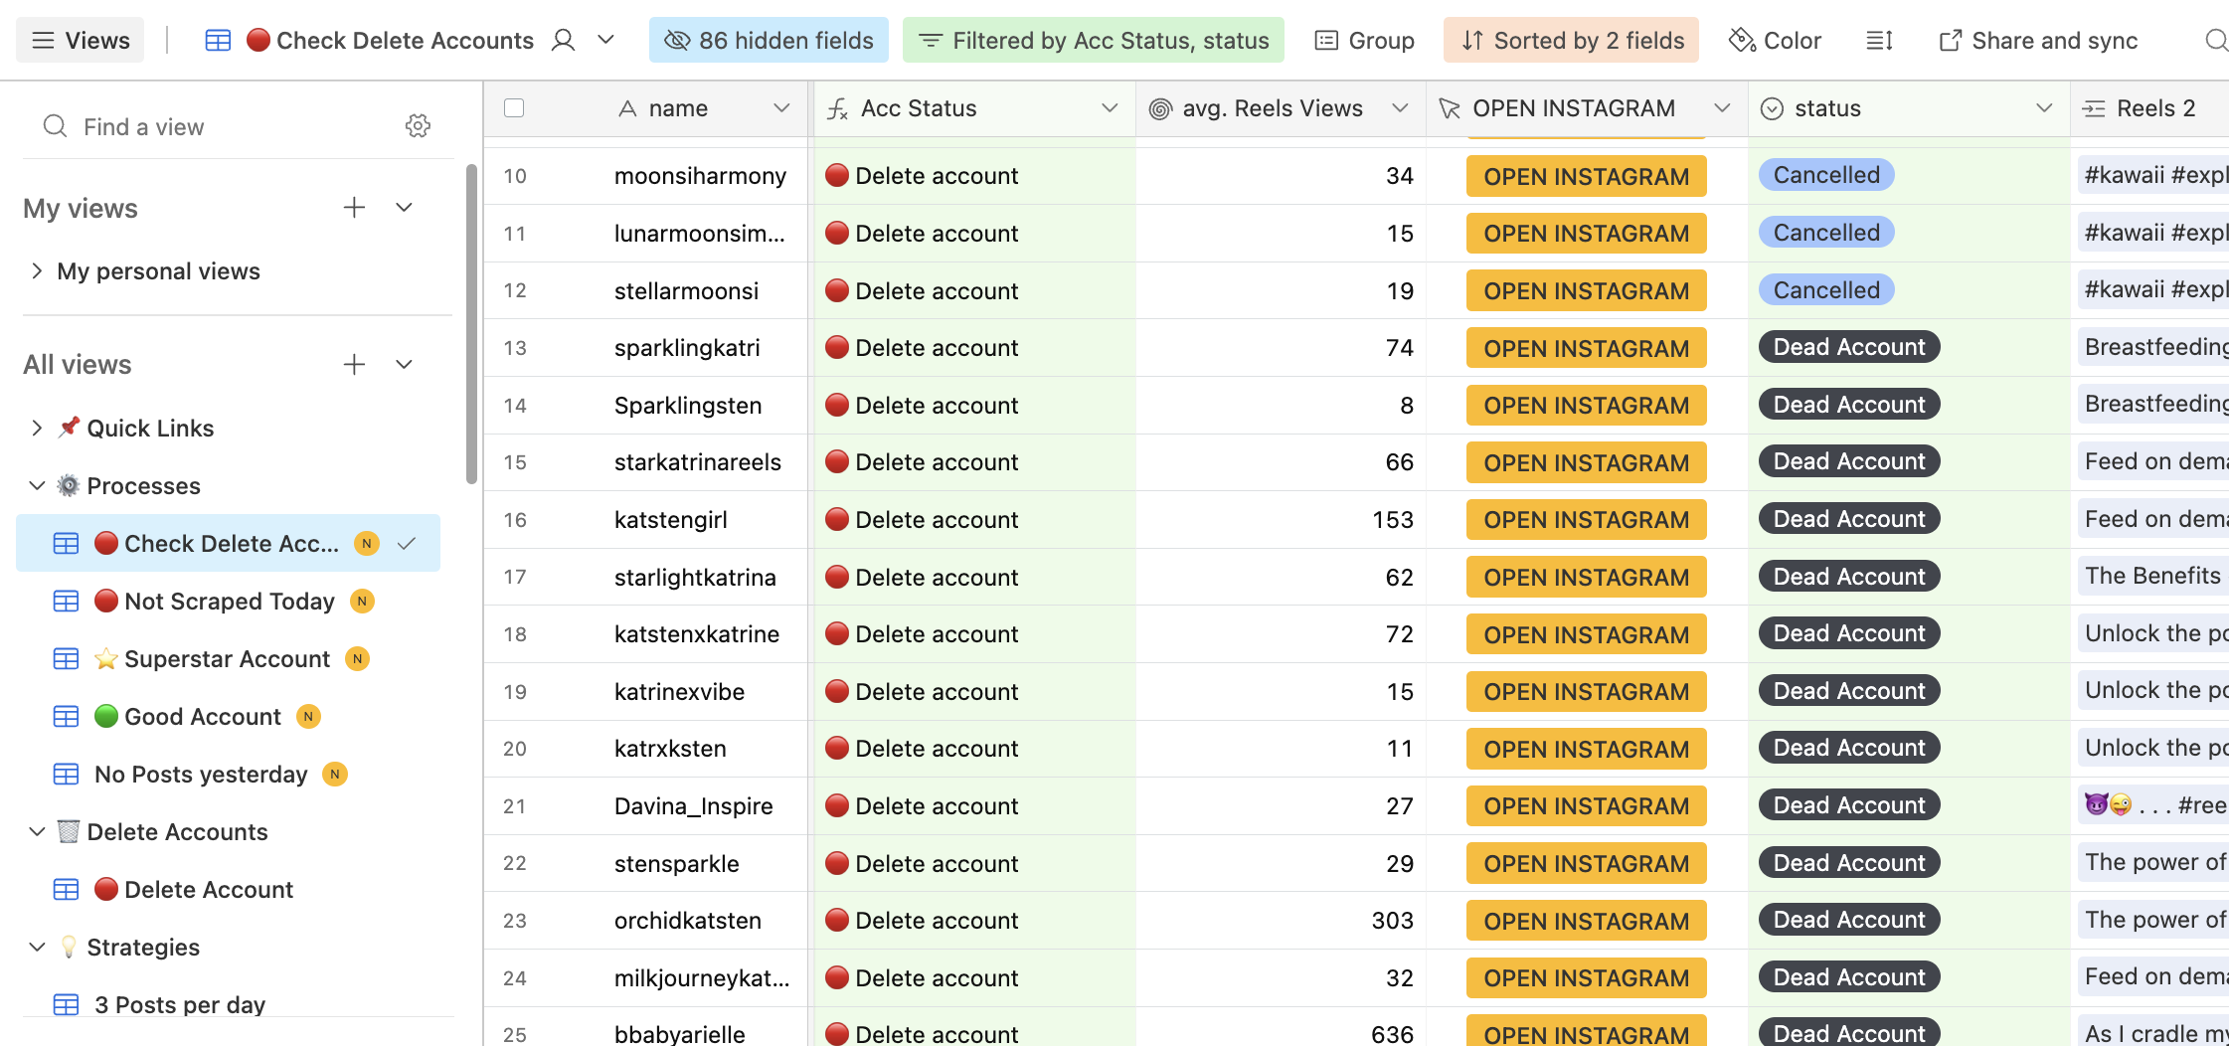This screenshot has width=2229, height=1046.
Task: Open the Views hamburger menu
Action: (x=81, y=40)
